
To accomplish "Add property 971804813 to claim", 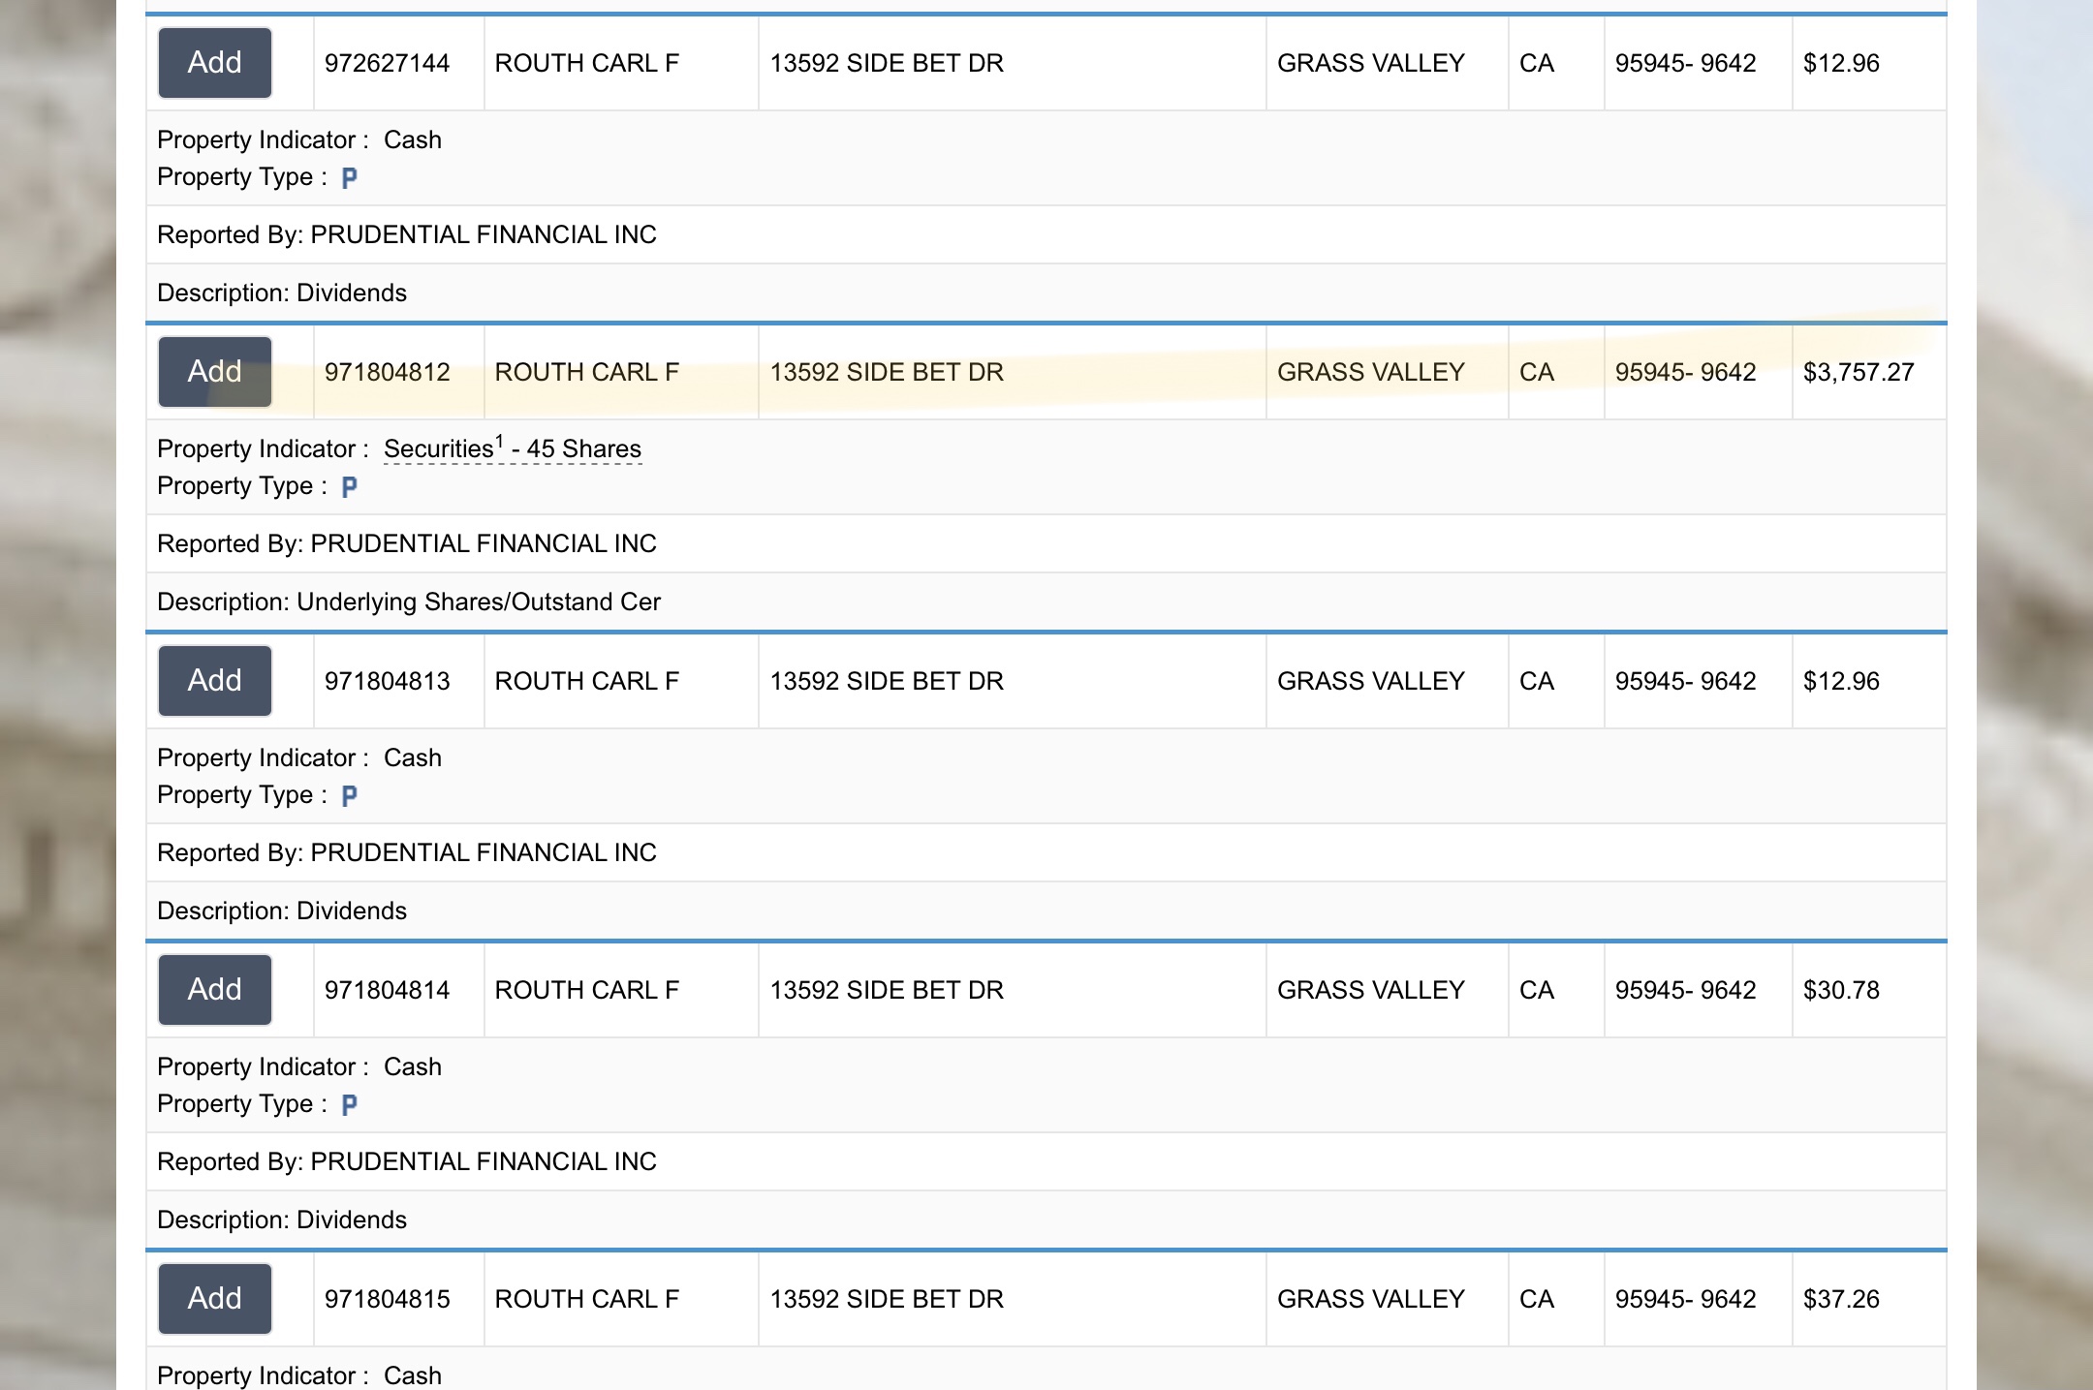I will pos(214,681).
